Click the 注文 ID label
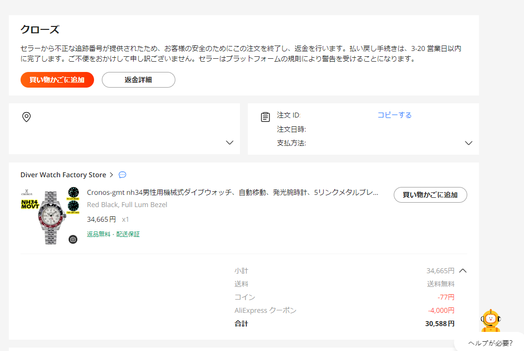 click(x=289, y=115)
